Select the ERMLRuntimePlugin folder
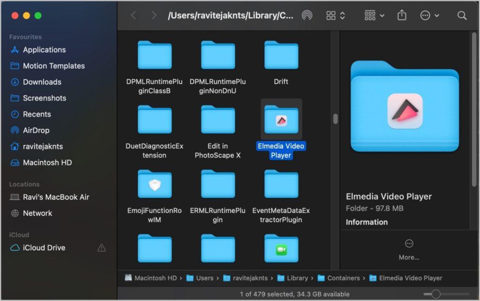The image size is (480, 301). pos(218,184)
